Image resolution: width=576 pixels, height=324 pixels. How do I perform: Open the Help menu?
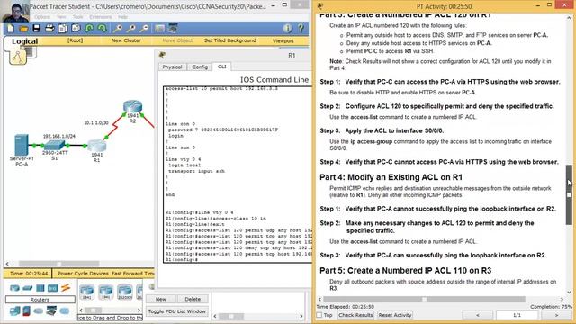122,17
